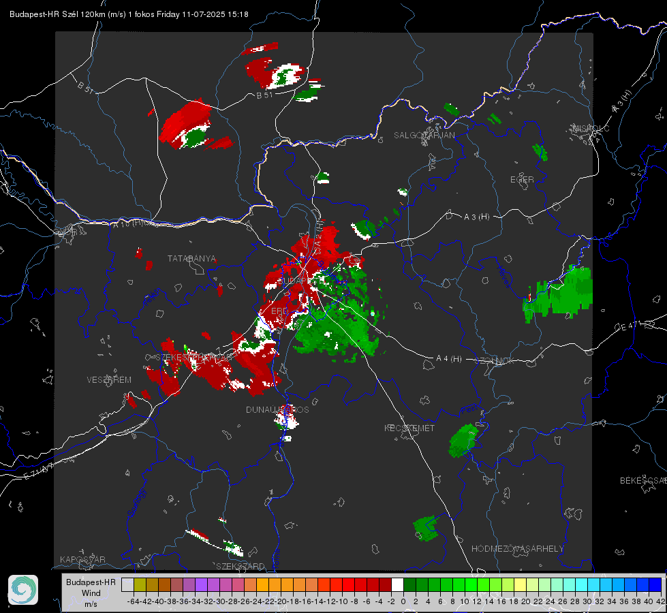Click the A 4 (H) road label
Screen dimensions: 667x613
[x=449, y=359]
